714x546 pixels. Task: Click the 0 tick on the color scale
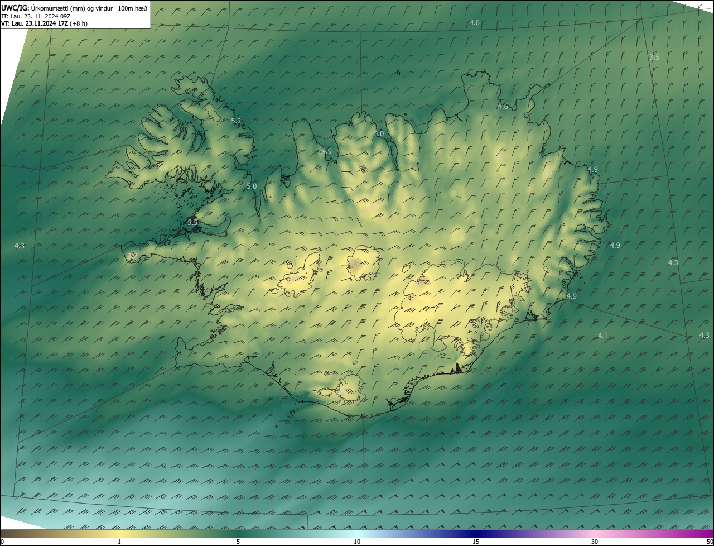pyautogui.click(x=2, y=542)
